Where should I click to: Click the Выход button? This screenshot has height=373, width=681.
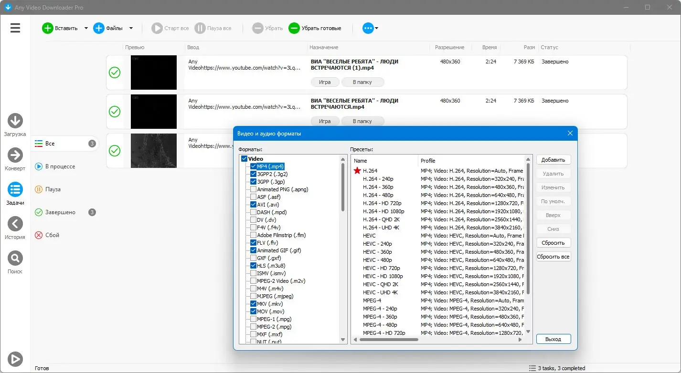(553, 339)
